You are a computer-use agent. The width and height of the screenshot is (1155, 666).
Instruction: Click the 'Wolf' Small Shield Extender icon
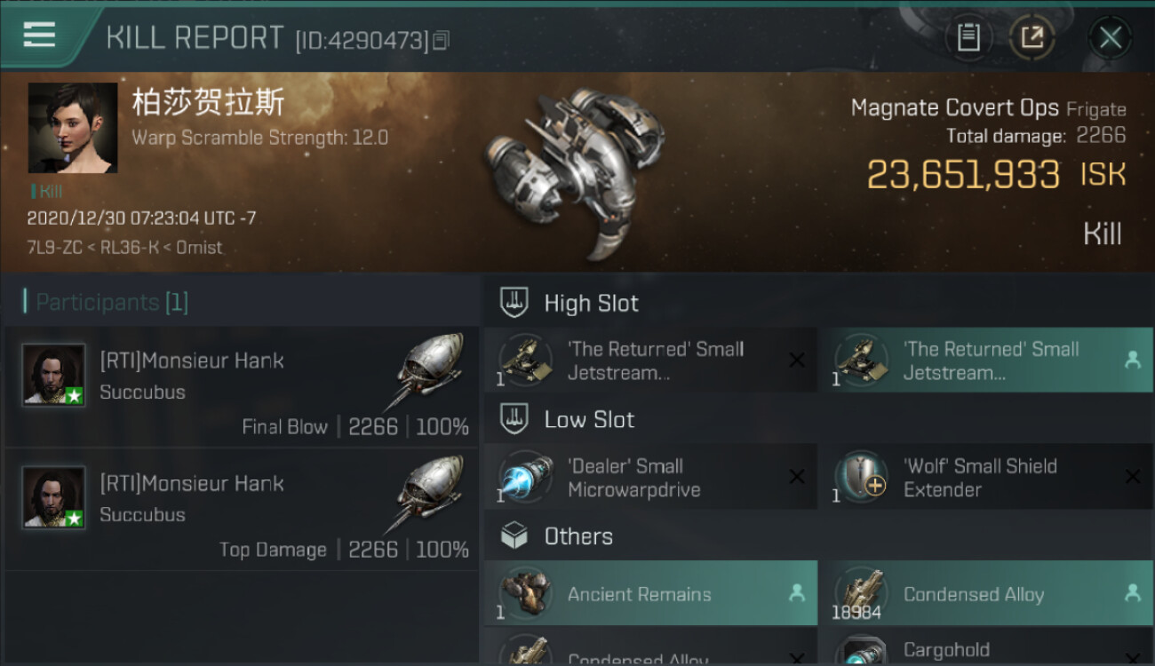(x=860, y=477)
